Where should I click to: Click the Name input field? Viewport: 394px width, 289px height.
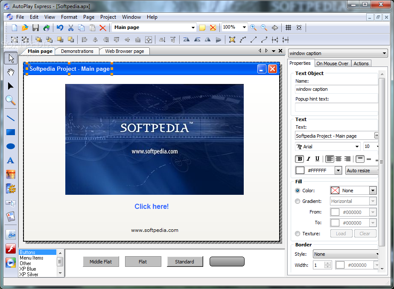click(336, 89)
